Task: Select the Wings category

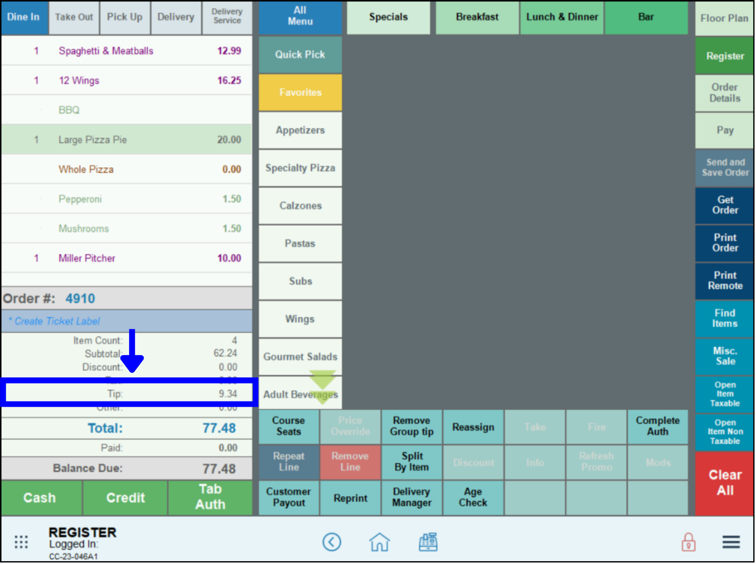Action: click(300, 319)
